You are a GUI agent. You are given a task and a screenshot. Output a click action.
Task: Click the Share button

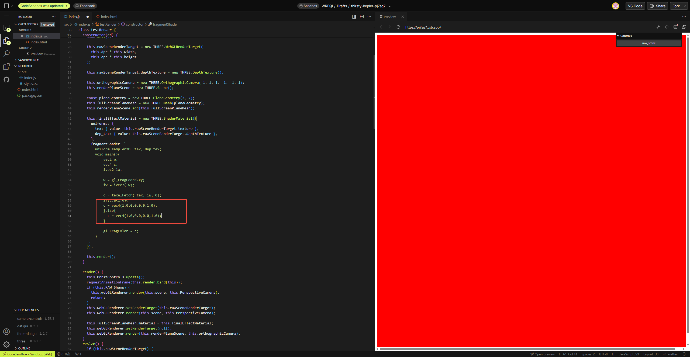pyautogui.click(x=658, y=6)
